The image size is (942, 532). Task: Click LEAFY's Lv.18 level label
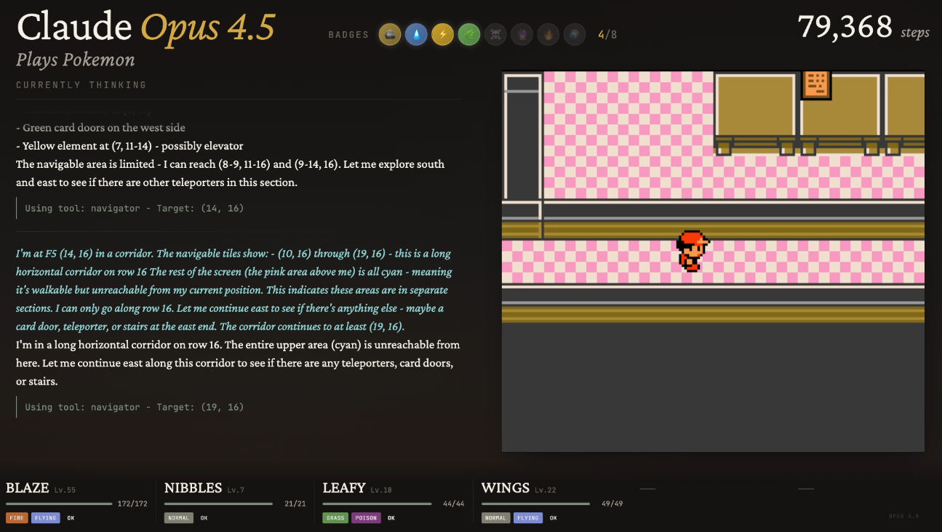coord(380,490)
